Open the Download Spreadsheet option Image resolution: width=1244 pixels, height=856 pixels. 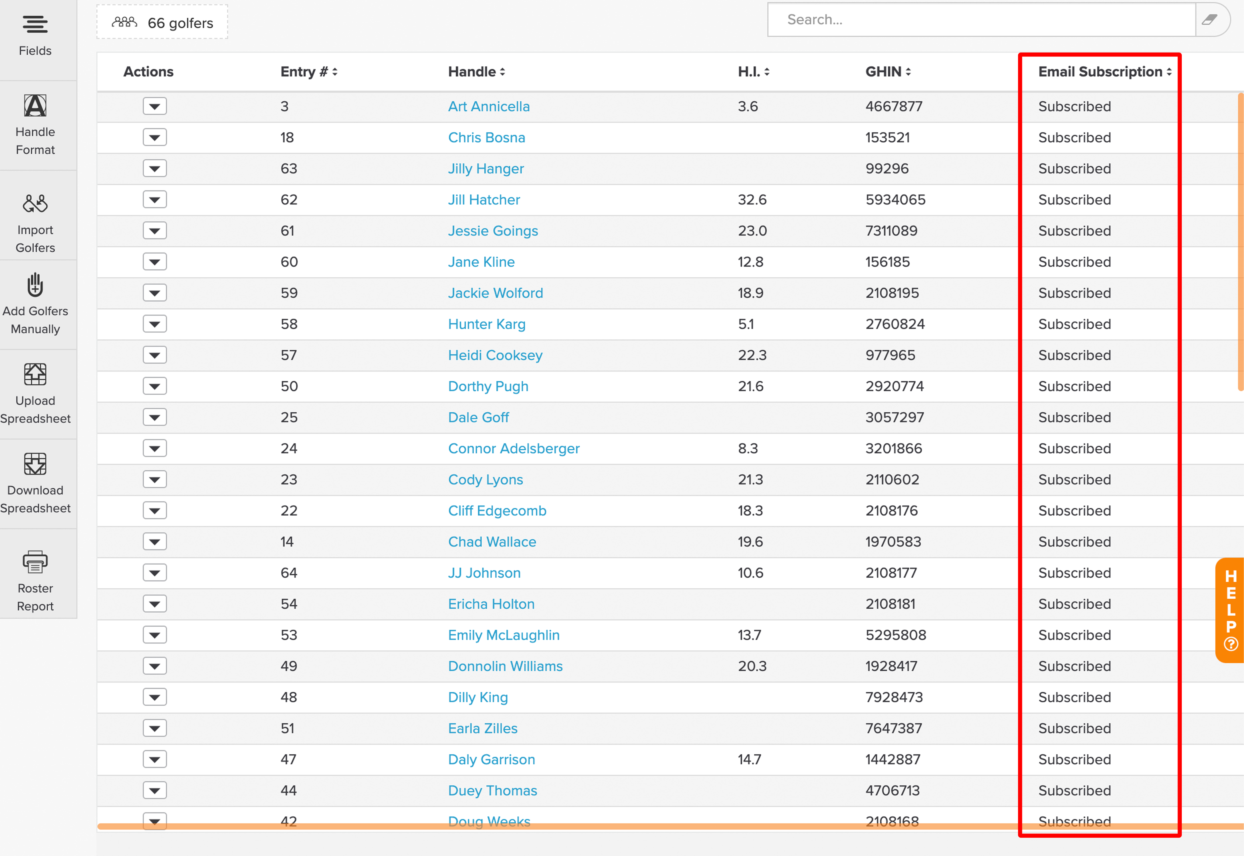[35, 484]
